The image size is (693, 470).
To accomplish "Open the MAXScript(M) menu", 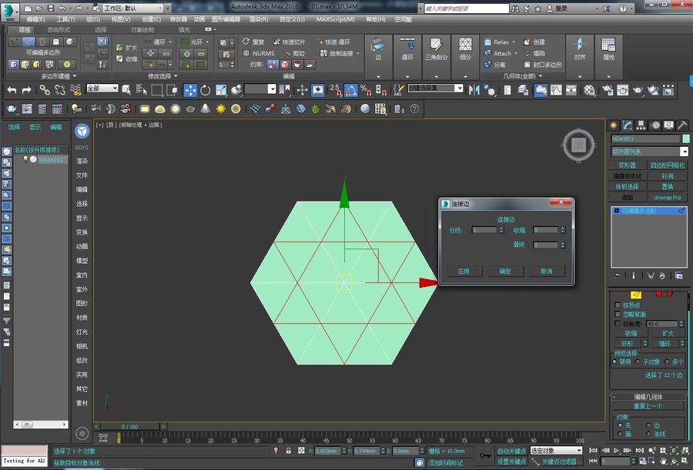I will 336,19.
